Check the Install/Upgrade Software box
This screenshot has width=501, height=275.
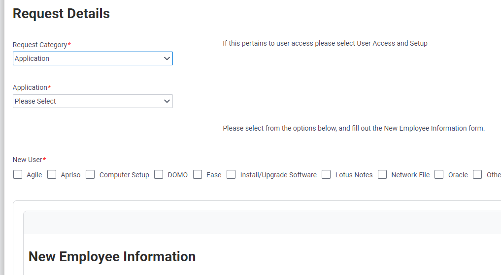coord(231,174)
